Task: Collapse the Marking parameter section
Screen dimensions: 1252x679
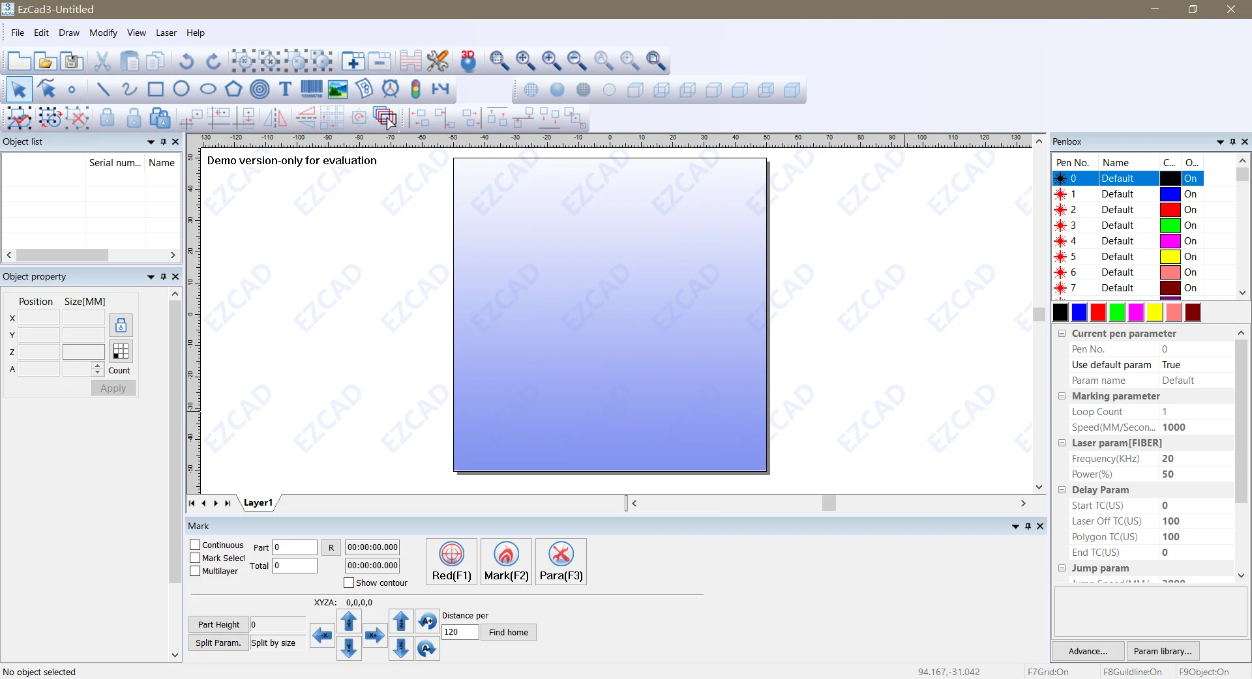Action: [1062, 396]
